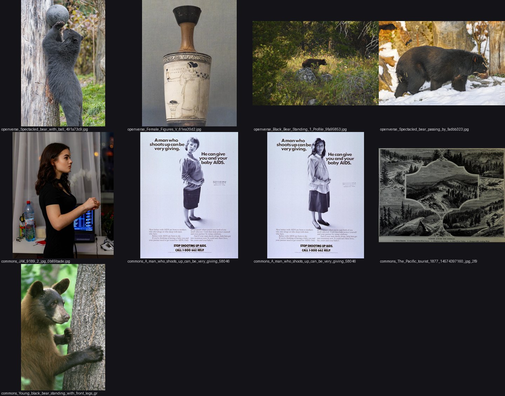
Task: Open the Pacific tourist 1877 engraving
Action: click(442, 195)
